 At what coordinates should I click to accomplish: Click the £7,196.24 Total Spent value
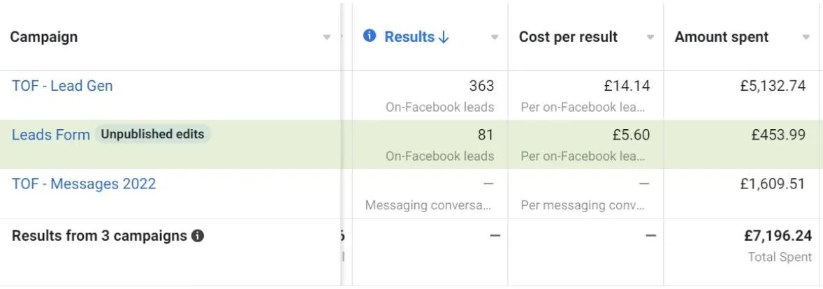click(778, 236)
